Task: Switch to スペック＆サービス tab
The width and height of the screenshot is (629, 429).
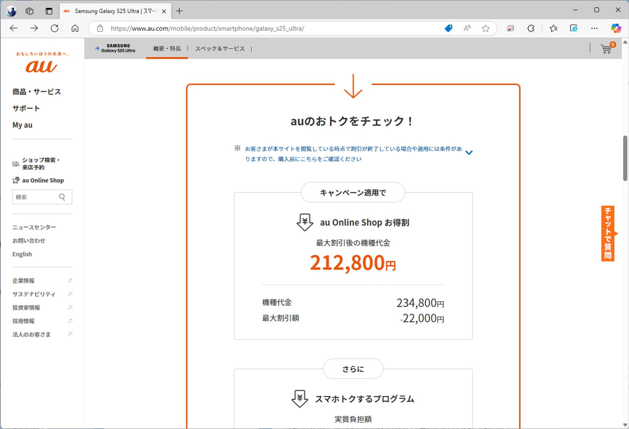Action: (x=220, y=48)
